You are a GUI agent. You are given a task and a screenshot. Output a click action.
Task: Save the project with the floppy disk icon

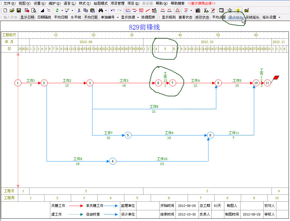(x=19, y=10)
